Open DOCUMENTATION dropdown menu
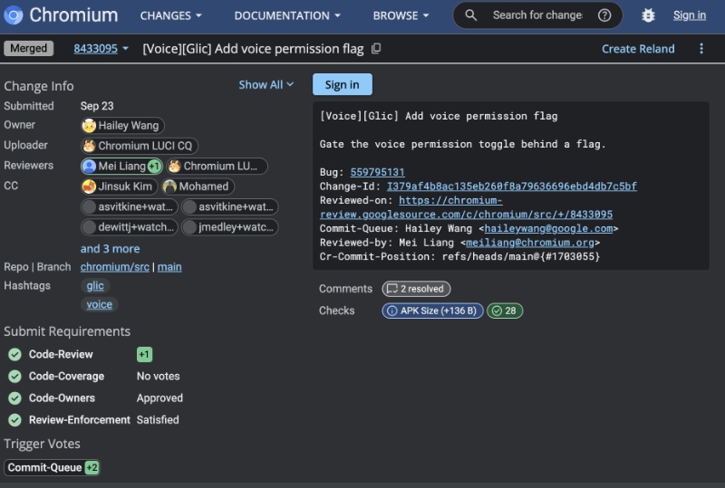The height and width of the screenshot is (488, 725). (287, 15)
